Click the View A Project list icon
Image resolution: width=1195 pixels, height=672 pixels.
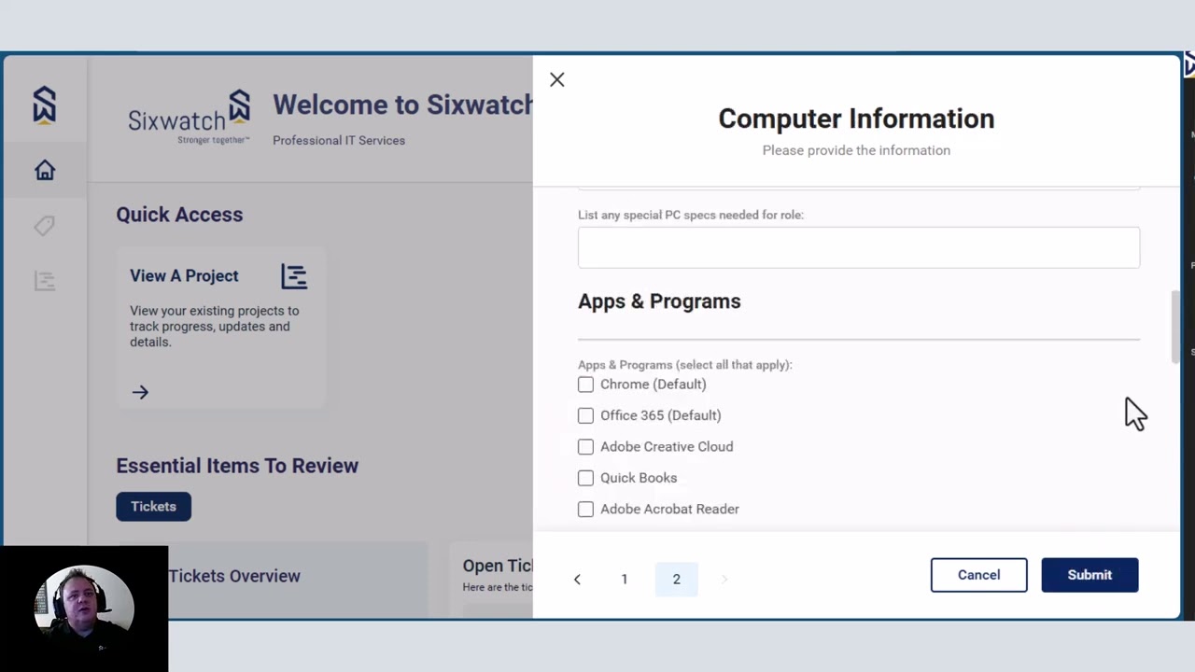pos(294,276)
